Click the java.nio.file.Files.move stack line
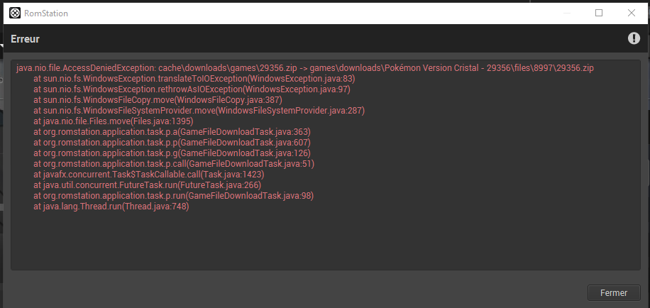650x308 pixels. (x=114, y=121)
